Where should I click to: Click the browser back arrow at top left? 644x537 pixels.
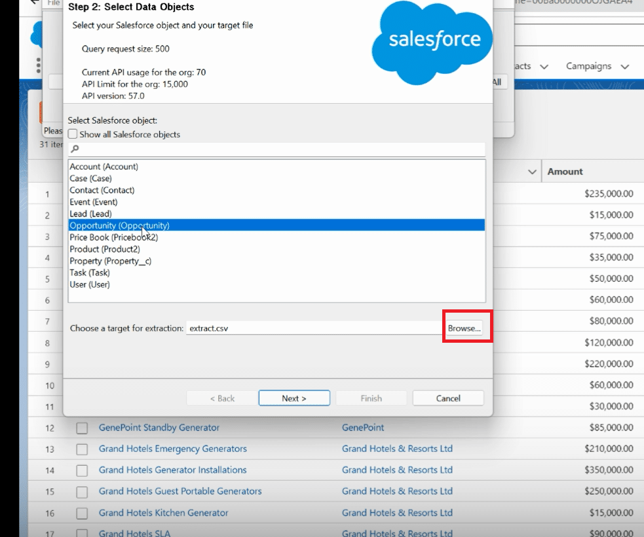[x=34, y=3]
